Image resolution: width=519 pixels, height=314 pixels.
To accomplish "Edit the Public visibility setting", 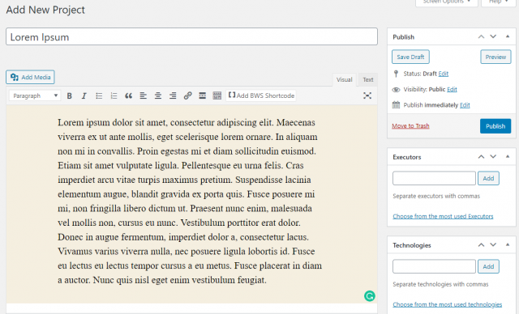I will point(452,90).
